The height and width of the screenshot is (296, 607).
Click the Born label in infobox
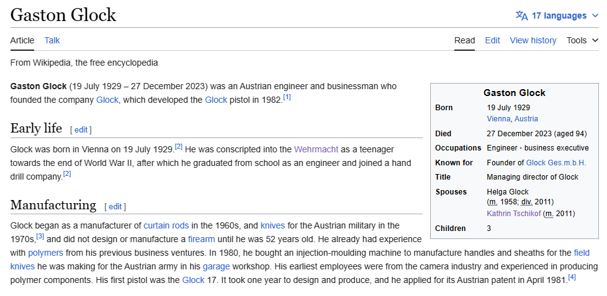coord(444,107)
